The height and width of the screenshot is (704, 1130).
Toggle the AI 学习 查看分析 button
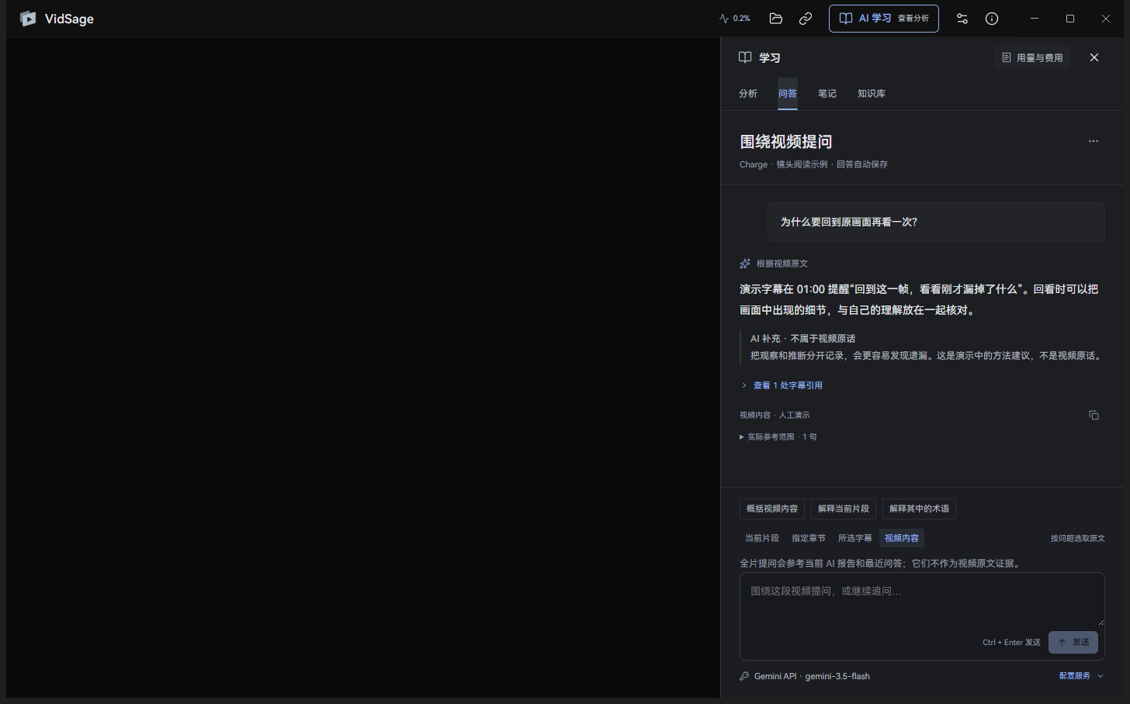coord(884,19)
